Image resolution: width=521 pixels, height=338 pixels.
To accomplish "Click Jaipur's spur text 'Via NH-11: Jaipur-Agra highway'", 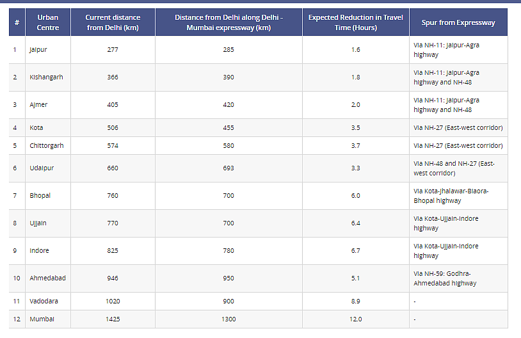I will [446, 50].
